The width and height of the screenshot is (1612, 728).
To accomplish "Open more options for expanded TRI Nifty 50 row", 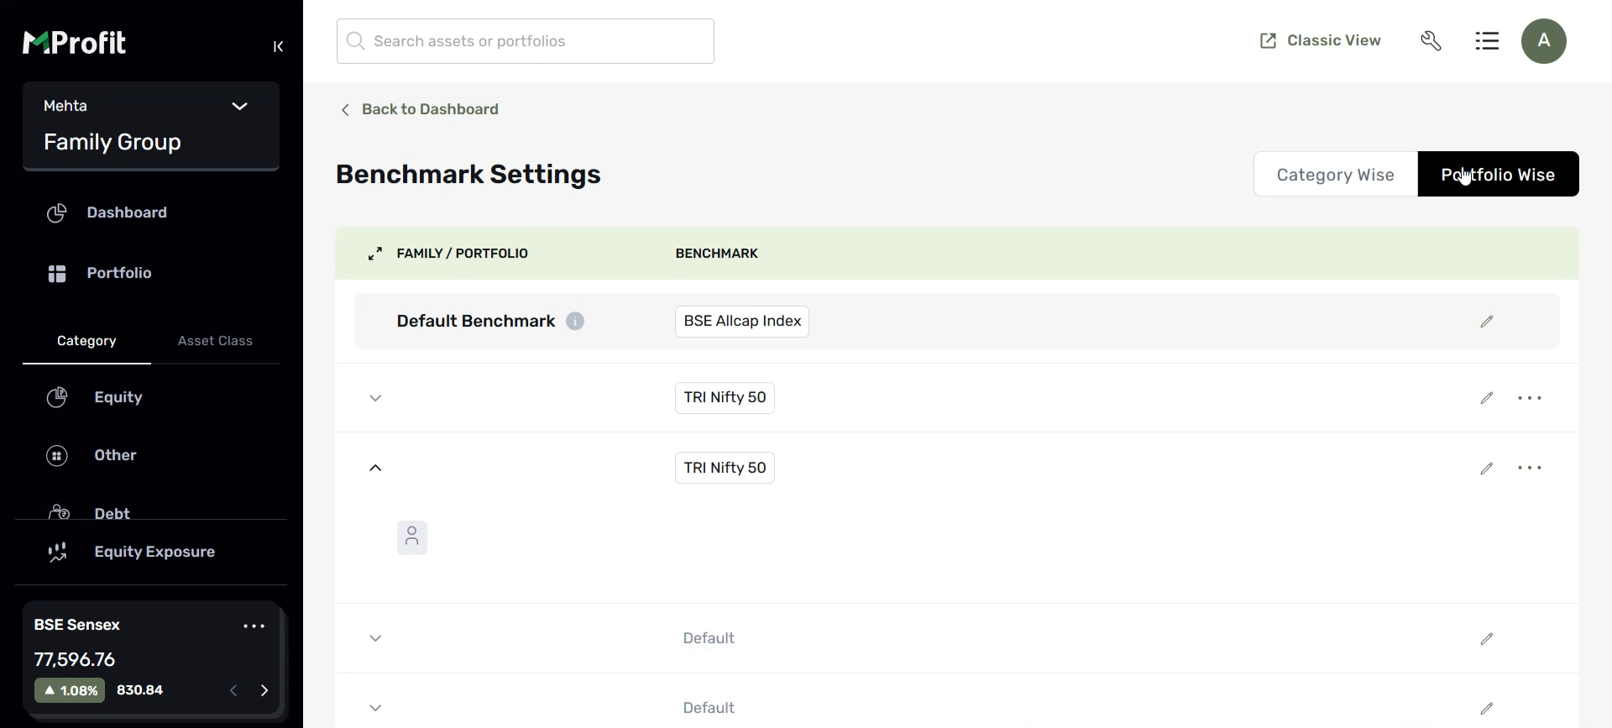I will coord(1530,469).
